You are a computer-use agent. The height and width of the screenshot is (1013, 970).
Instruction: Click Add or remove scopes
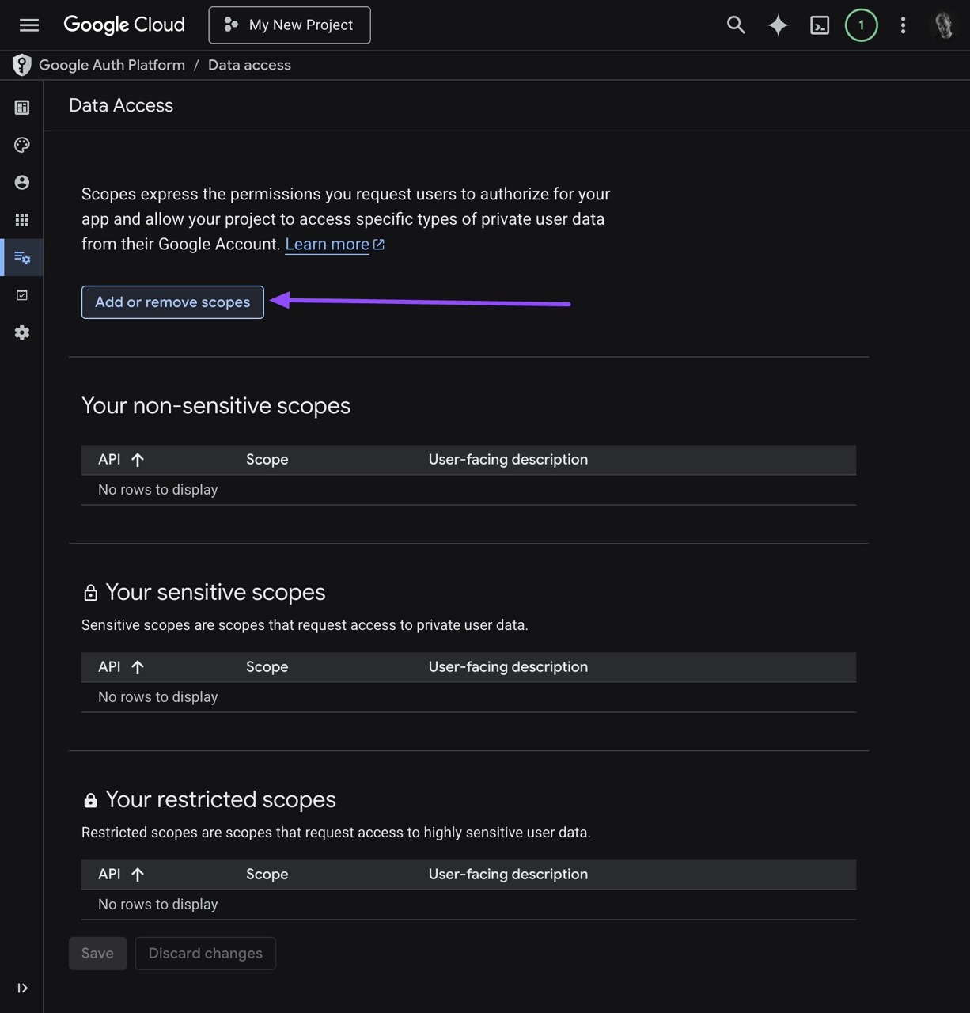(x=172, y=302)
